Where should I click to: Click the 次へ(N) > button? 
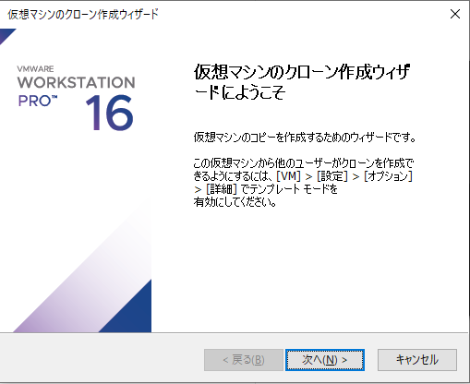(325, 360)
